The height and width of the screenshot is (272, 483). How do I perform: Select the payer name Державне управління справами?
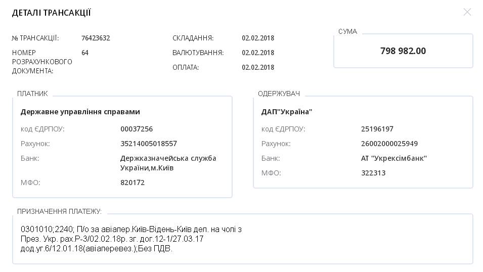(80, 112)
